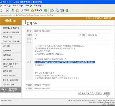Click the 입학 Q&A breadcrumb link

tap(108, 18)
